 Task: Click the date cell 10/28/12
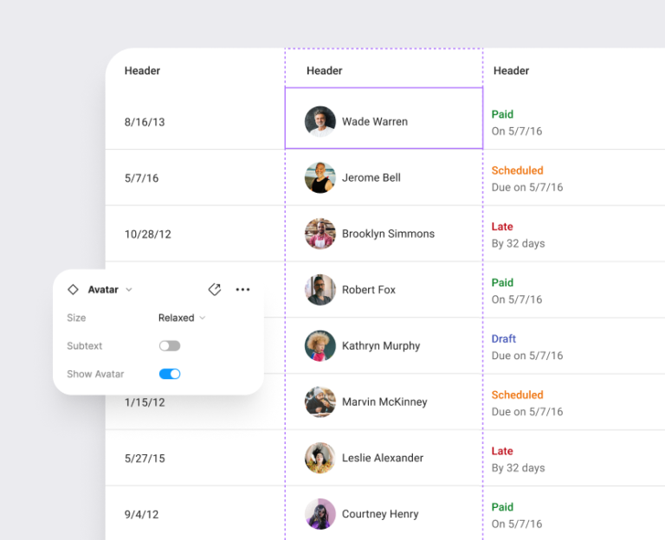click(147, 234)
